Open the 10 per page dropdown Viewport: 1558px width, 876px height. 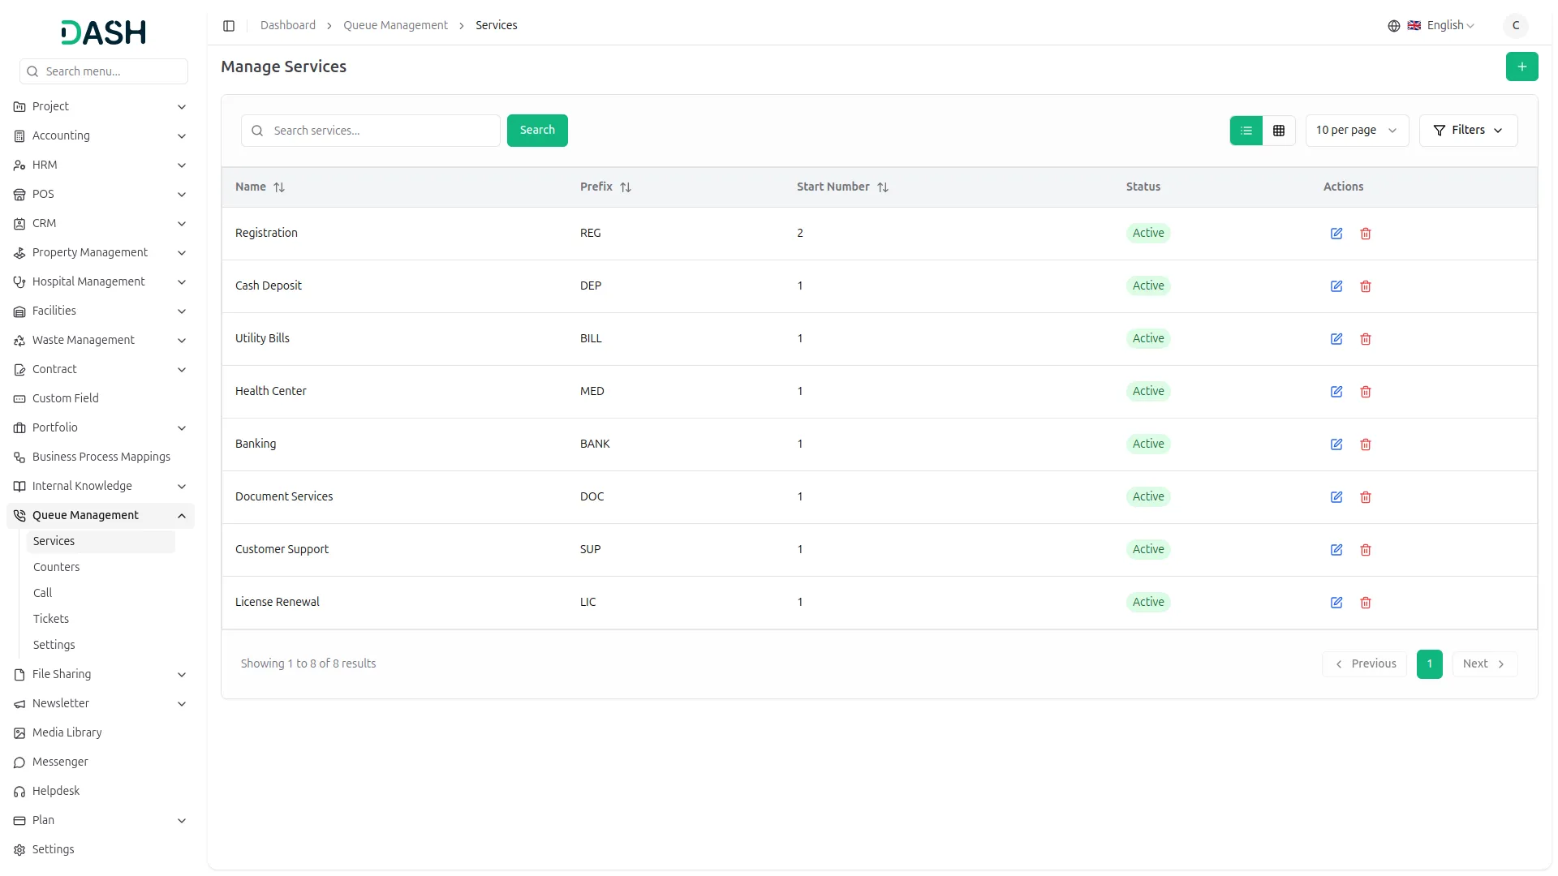tap(1356, 131)
